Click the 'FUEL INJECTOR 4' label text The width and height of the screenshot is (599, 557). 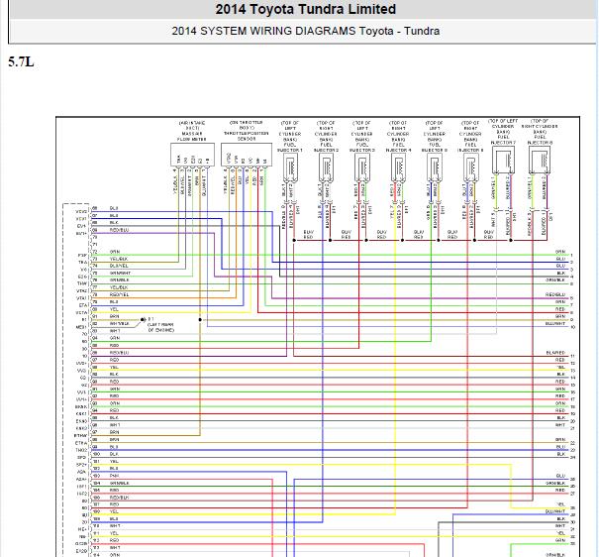pyautogui.click(x=398, y=148)
